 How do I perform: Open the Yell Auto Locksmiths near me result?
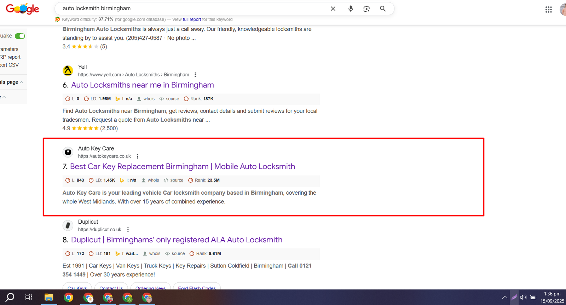[142, 85]
